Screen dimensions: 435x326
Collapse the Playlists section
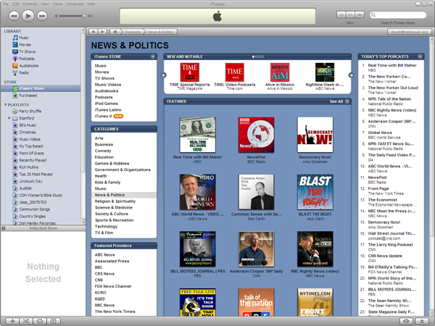click(6, 104)
